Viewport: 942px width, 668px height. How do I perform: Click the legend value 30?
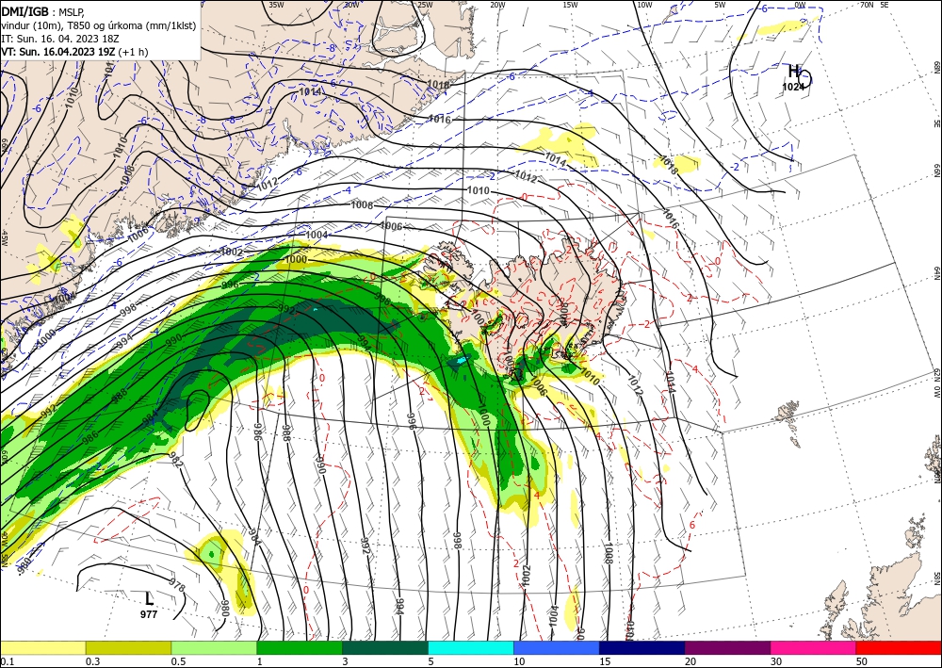(x=777, y=661)
